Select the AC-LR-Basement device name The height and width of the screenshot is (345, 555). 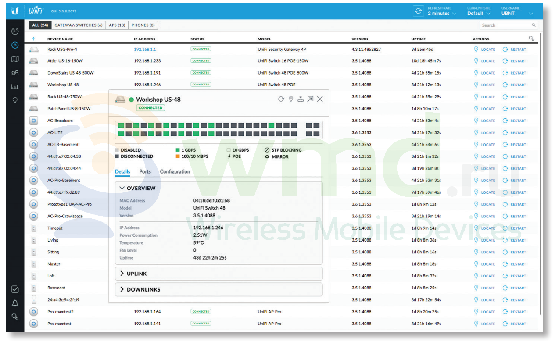point(63,144)
